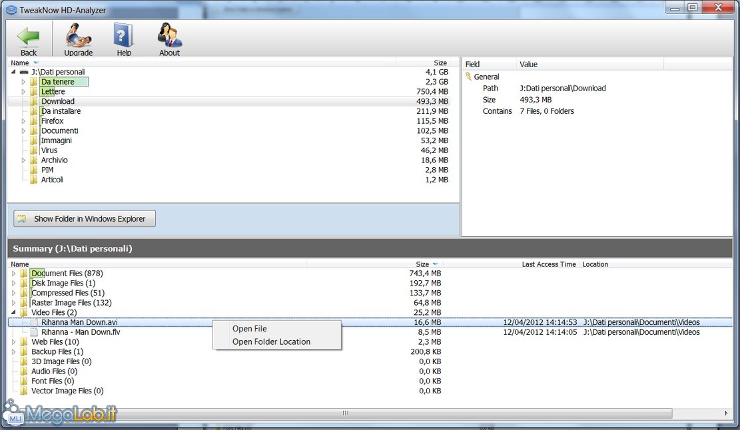Click the Immagini folder icon
The height and width of the screenshot is (430, 740).
tap(33, 140)
